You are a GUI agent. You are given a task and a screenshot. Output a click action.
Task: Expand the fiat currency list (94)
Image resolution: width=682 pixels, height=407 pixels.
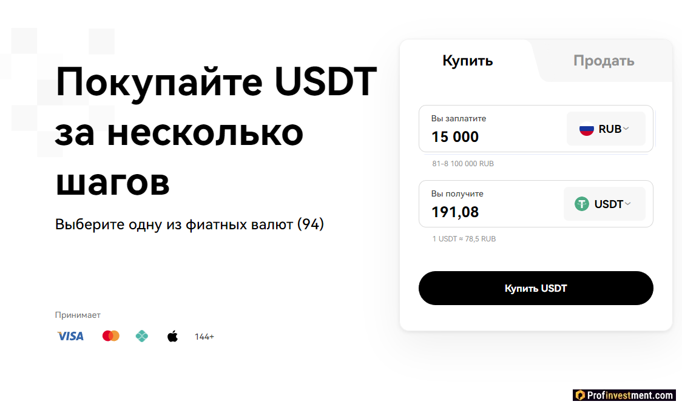[189, 224]
